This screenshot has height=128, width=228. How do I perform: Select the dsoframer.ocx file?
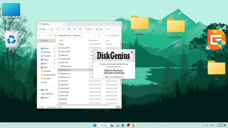click(65, 74)
